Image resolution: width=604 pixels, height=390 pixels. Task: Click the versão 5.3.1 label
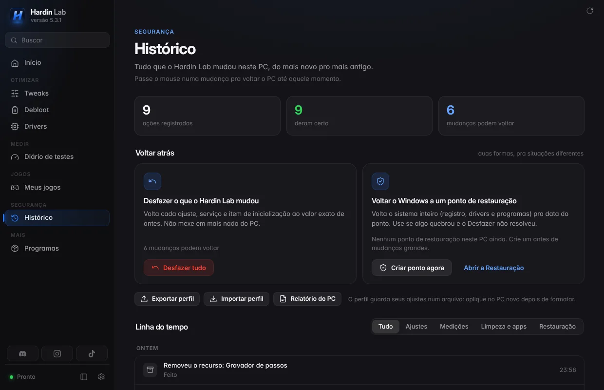coord(46,20)
